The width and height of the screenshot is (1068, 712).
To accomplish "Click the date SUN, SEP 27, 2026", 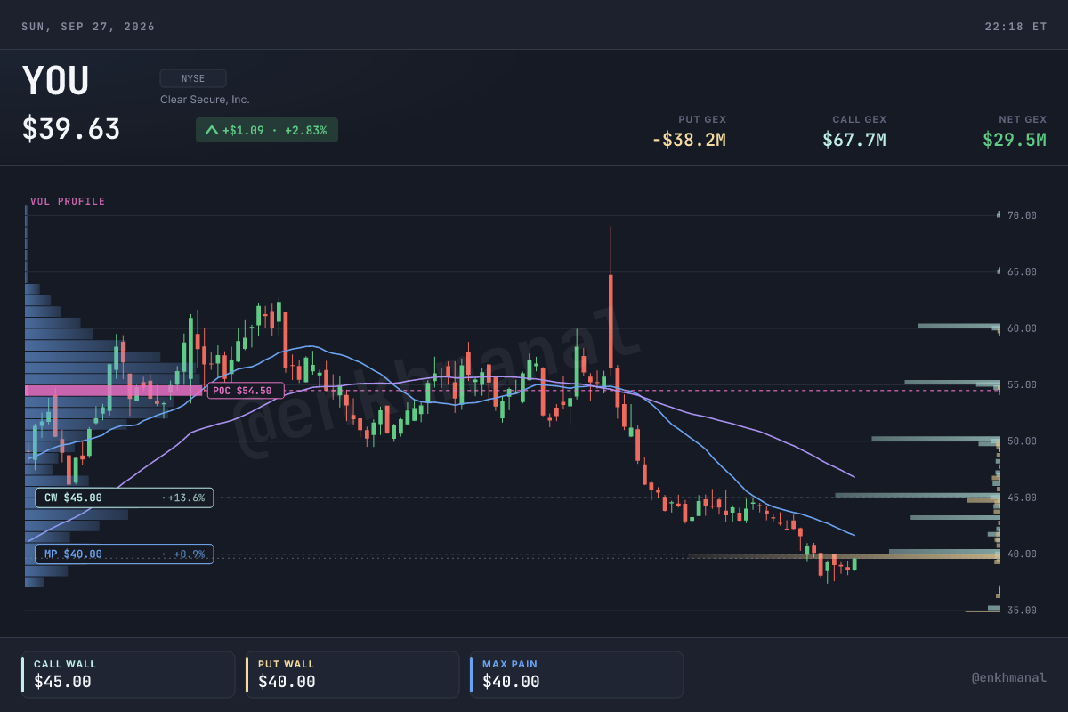I will 88,27.
